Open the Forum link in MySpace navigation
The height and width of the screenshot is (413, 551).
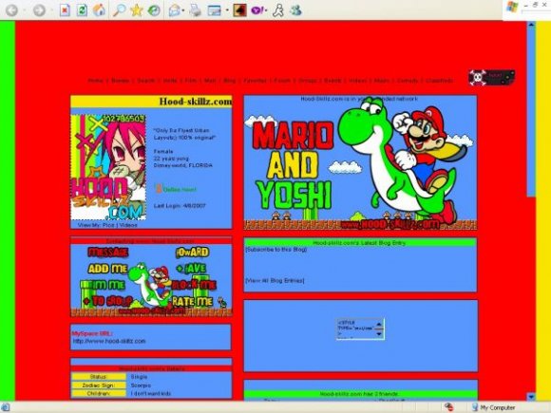(x=282, y=81)
